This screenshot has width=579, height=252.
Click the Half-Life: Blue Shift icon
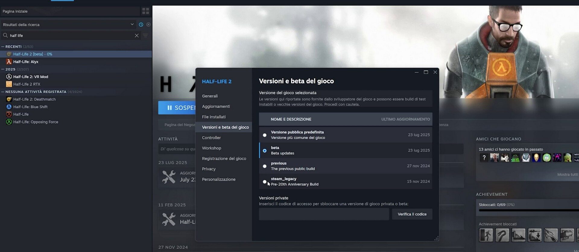pos(9,107)
